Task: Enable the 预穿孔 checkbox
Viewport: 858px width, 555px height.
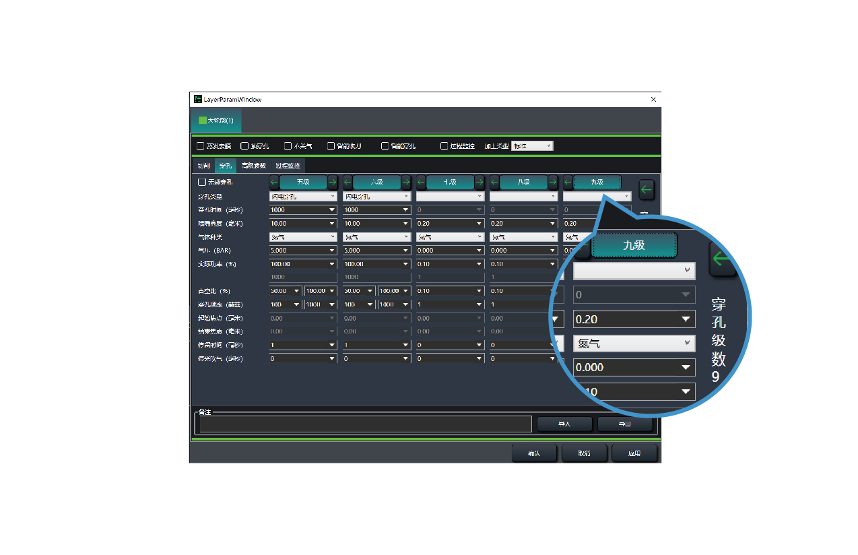Action: pyautogui.click(x=244, y=146)
